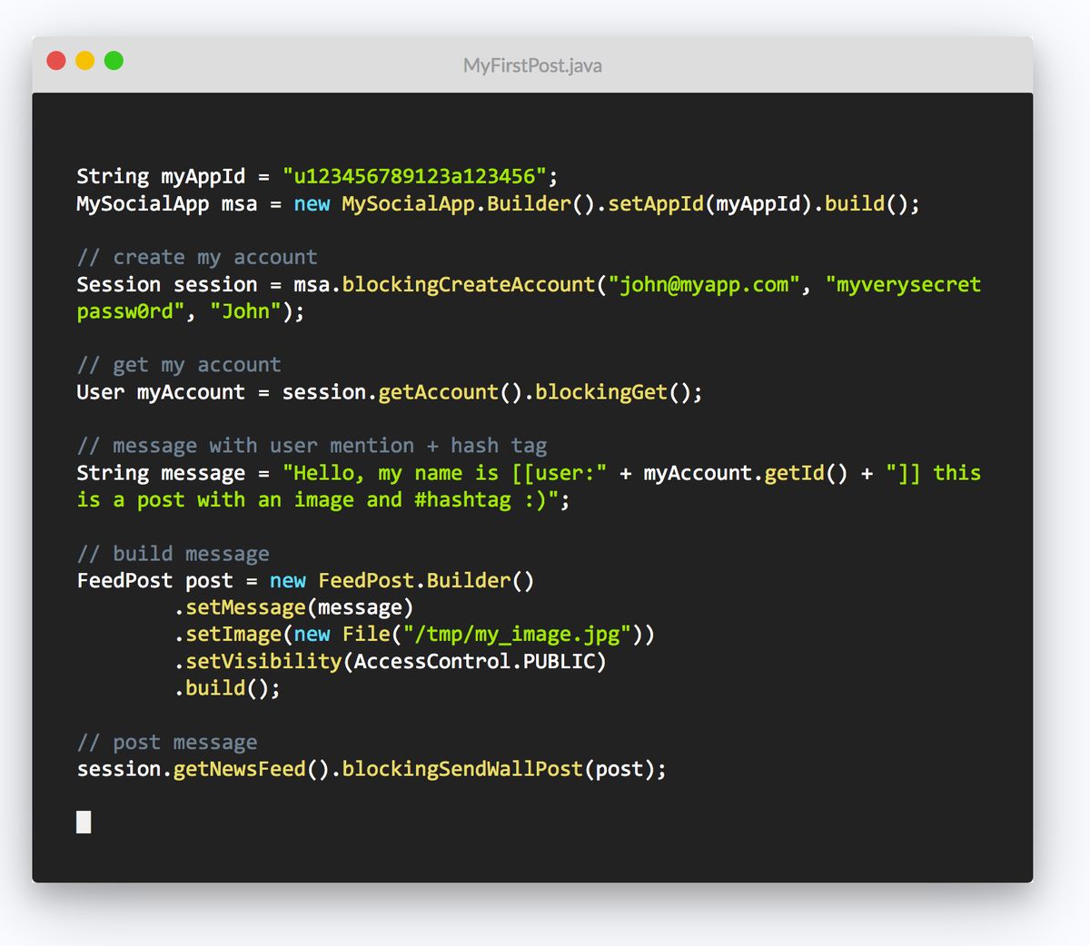
Task: Click the #hashtag word in the message string
Action: pos(462,500)
